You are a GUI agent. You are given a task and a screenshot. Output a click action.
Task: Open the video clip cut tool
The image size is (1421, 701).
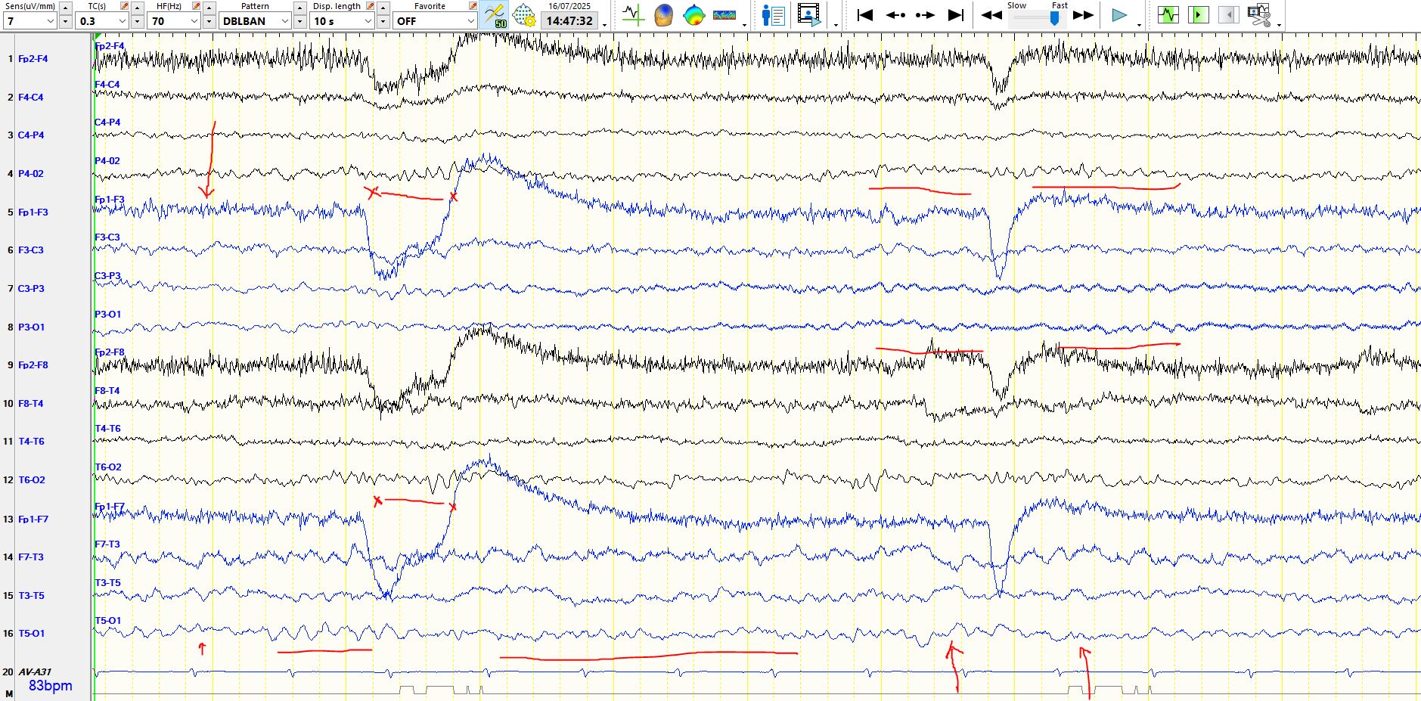[x=1259, y=14]
